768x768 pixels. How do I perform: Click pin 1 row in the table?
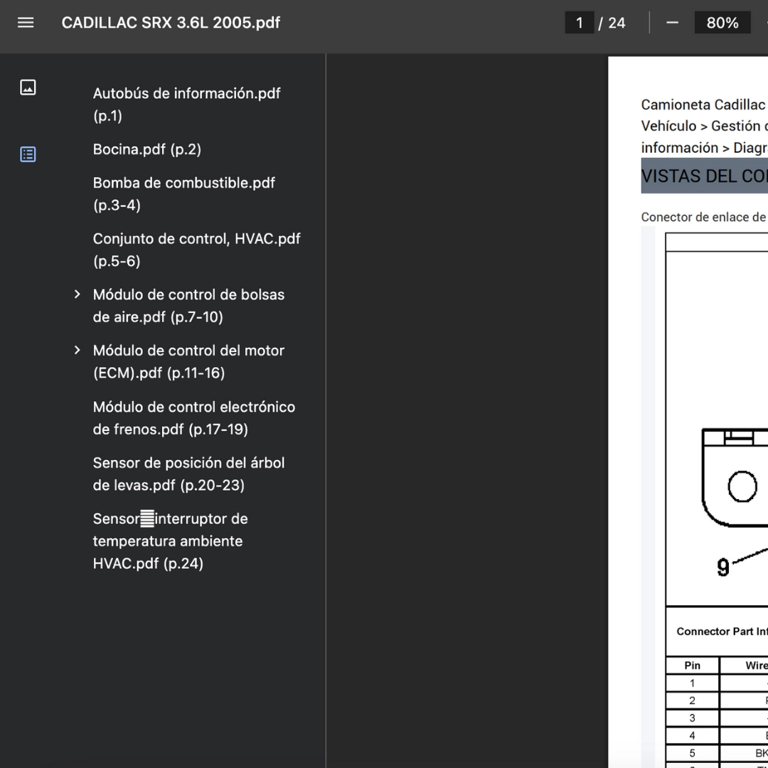[717, 683]
